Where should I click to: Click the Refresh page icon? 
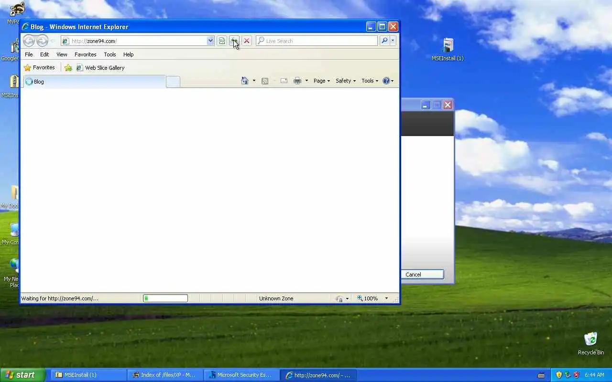[x=234, y=41]
